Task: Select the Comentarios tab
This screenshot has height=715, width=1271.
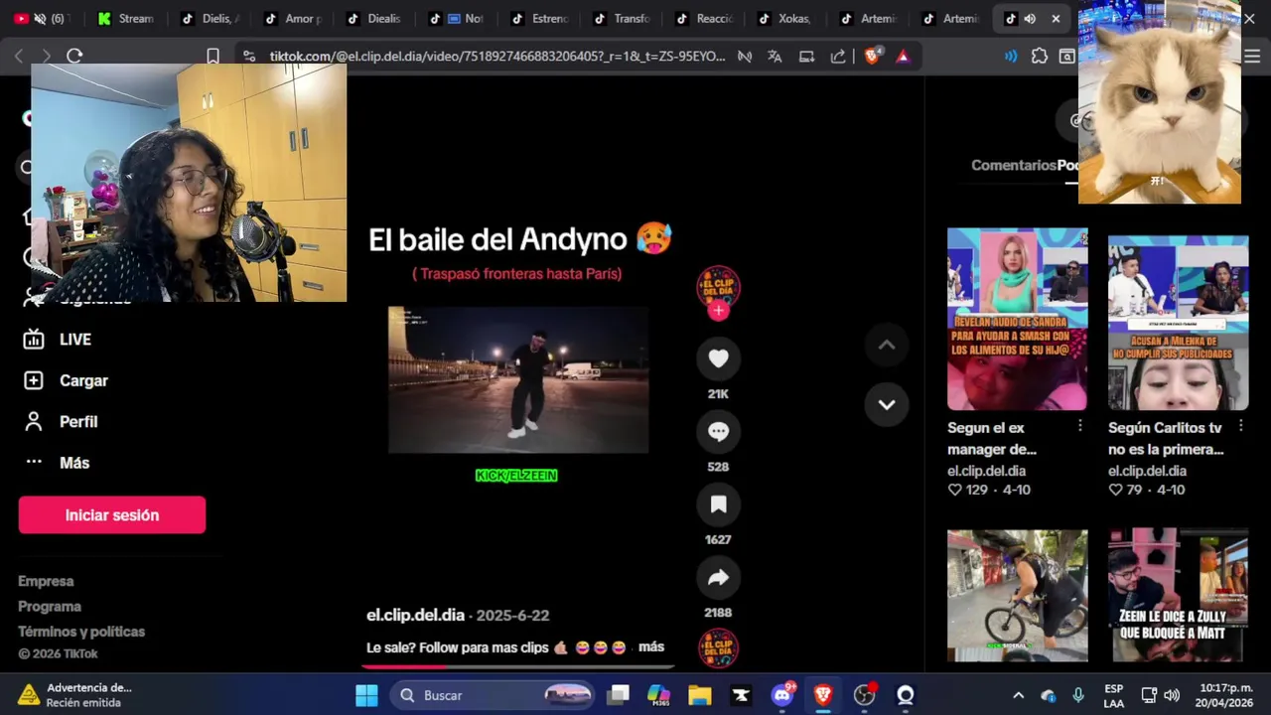Action: [1013, 166]
